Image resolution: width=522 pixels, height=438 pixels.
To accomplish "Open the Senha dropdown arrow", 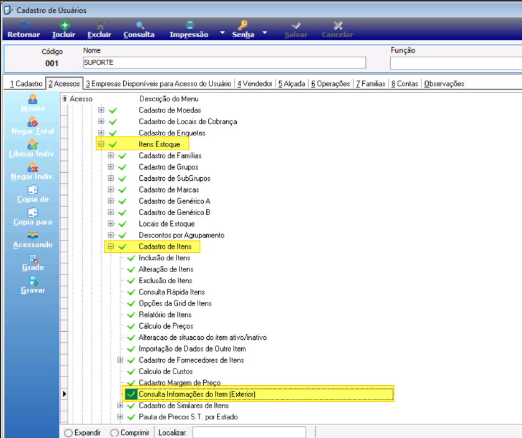I will pos(265,32).
